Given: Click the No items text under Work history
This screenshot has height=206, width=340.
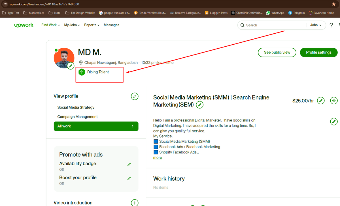Looking at the screenshot, I should pos(161,187).
